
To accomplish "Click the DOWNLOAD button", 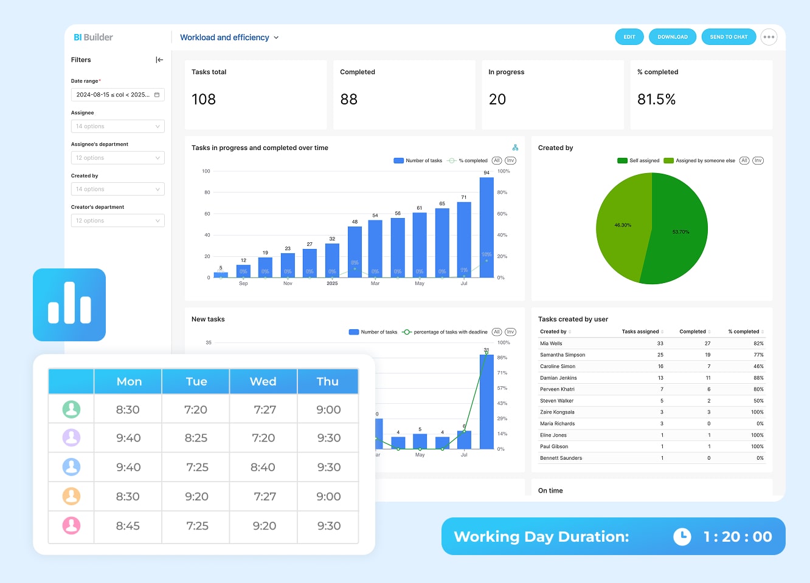I will (x=672, y=37).
